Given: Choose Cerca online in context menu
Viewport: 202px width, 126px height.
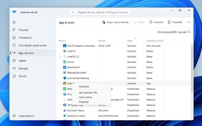Looking at the screenshot, I should 91,97.
